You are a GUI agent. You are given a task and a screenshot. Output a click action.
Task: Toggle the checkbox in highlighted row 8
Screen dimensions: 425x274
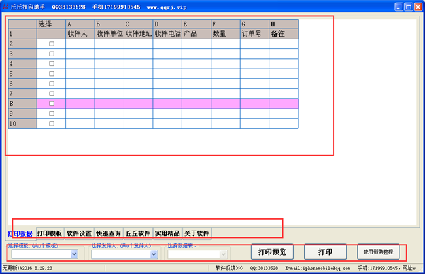[52, 103]
